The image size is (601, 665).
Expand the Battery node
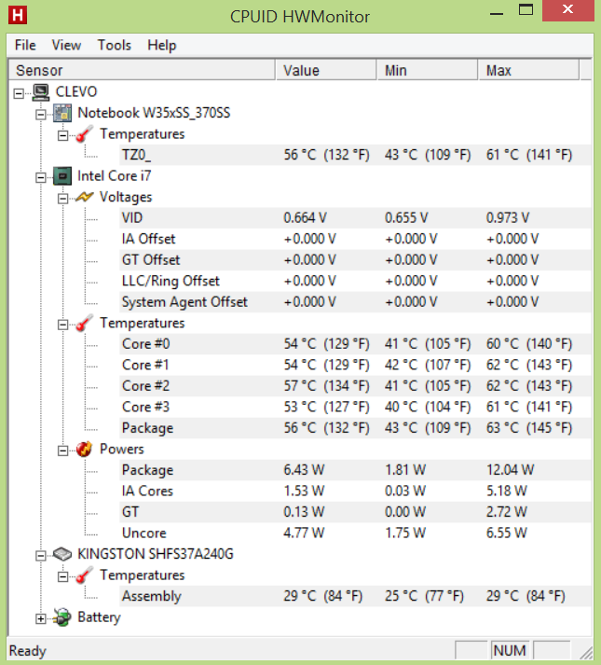pyautogui.click(x=41, y=618)
